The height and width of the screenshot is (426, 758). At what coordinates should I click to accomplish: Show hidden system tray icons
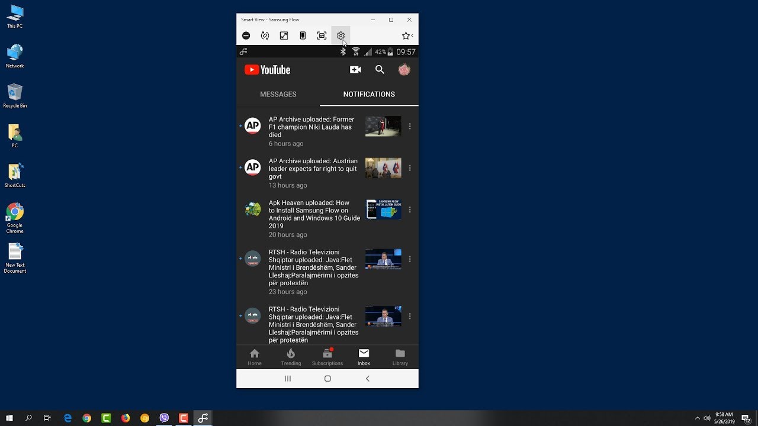click(x=697, y=418)
